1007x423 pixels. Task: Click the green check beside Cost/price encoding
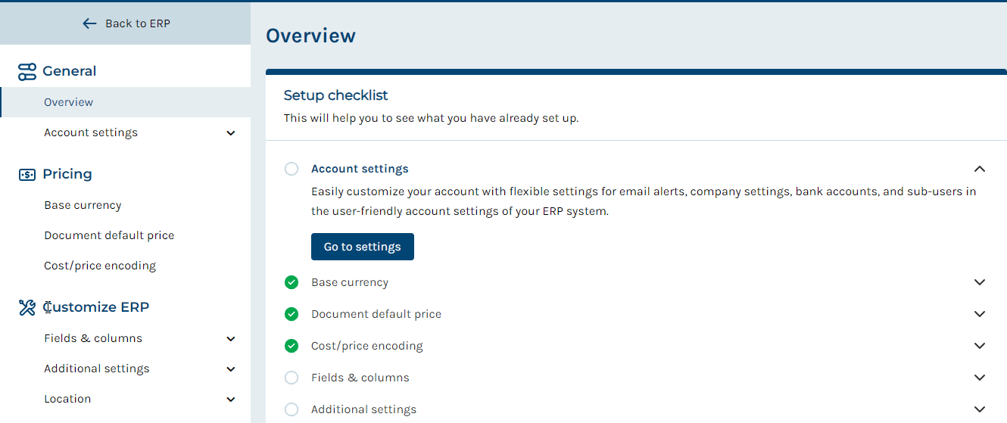291,346
